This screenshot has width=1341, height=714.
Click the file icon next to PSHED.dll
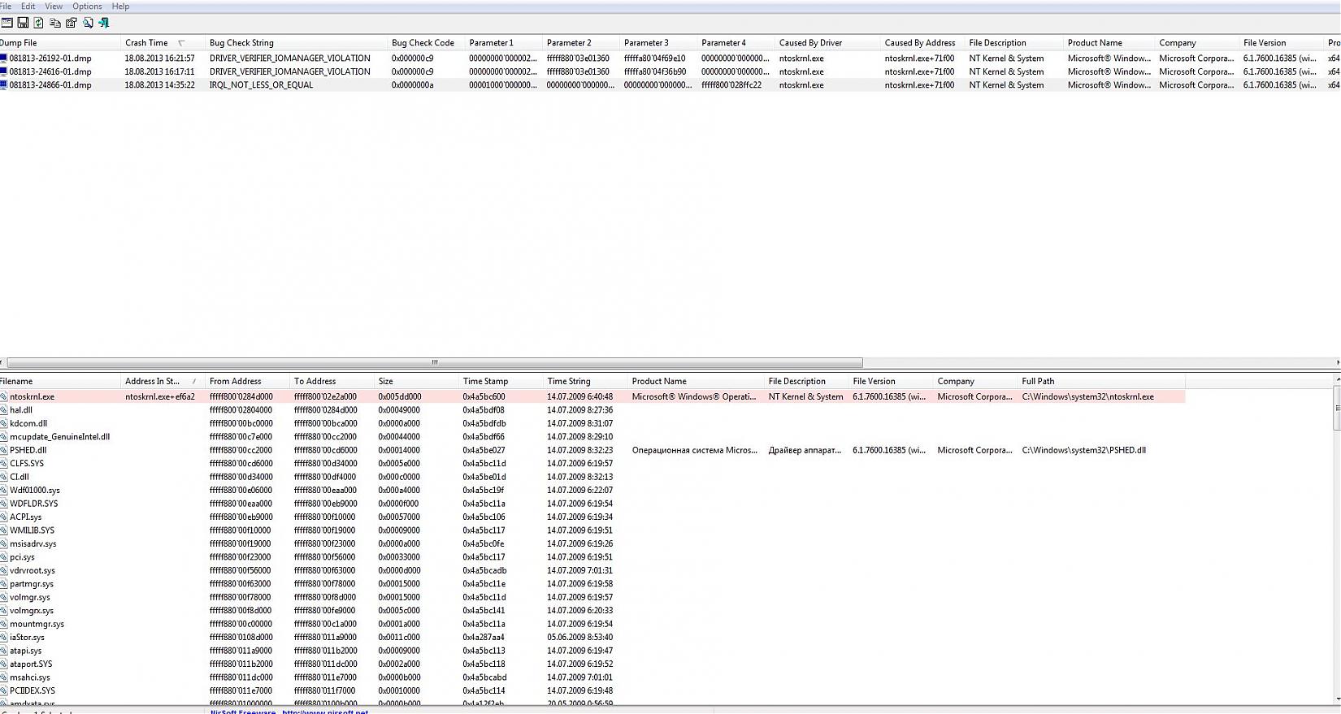[x=3, y=450]
